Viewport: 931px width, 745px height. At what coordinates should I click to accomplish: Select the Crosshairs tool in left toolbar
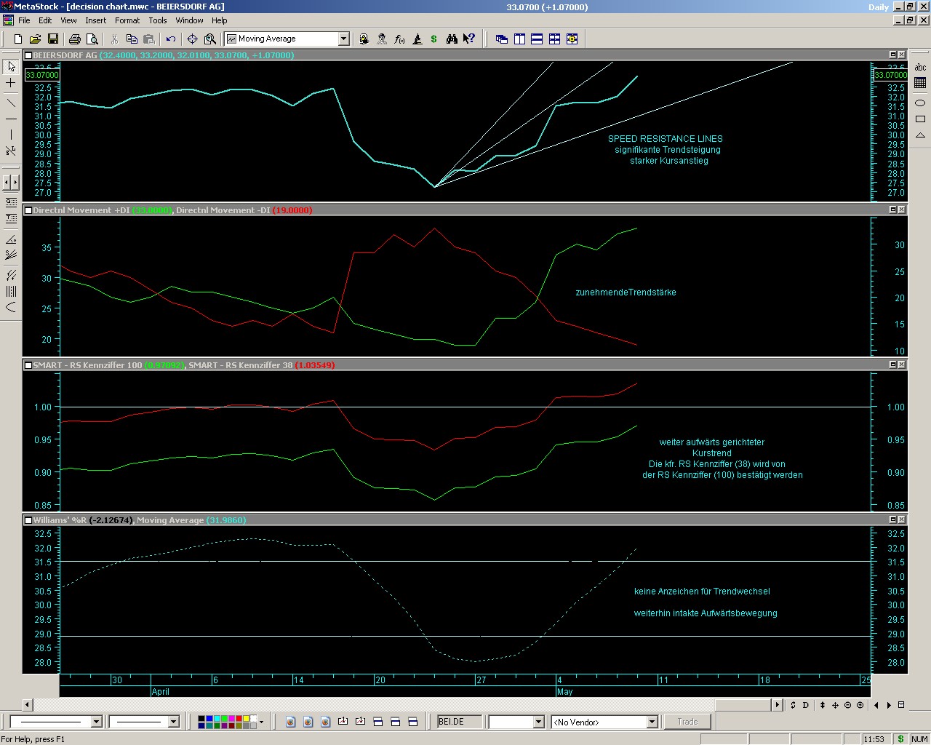click(x=11, y=84)
